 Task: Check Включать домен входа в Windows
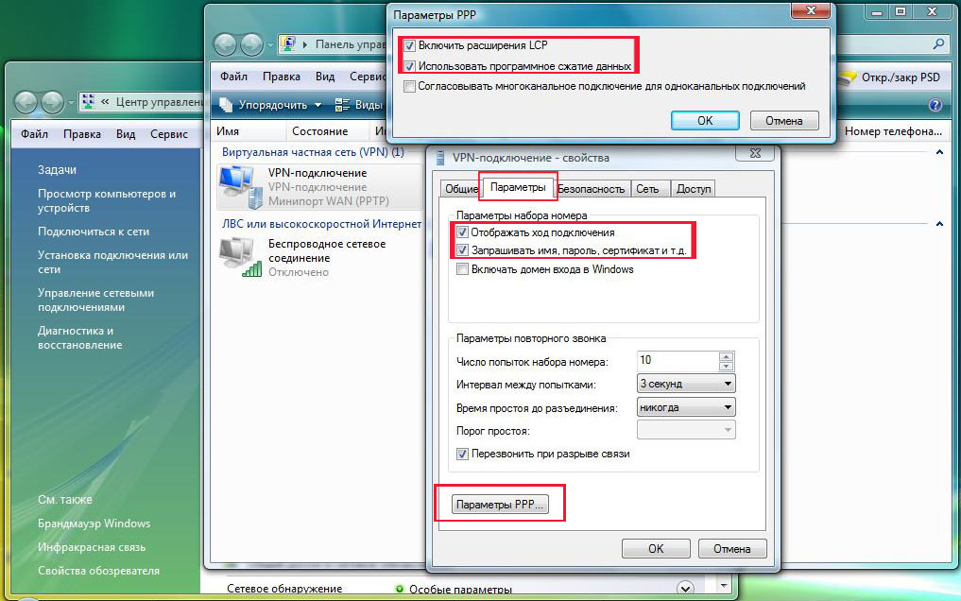pyautogui.click(x=463, y=269)
